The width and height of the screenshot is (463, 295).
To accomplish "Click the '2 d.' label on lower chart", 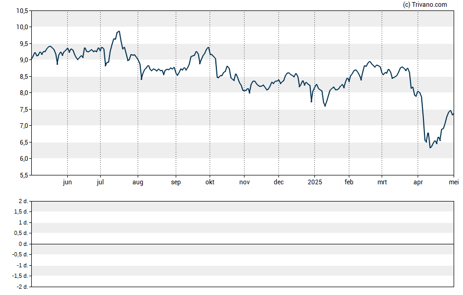I will [23, 202].
